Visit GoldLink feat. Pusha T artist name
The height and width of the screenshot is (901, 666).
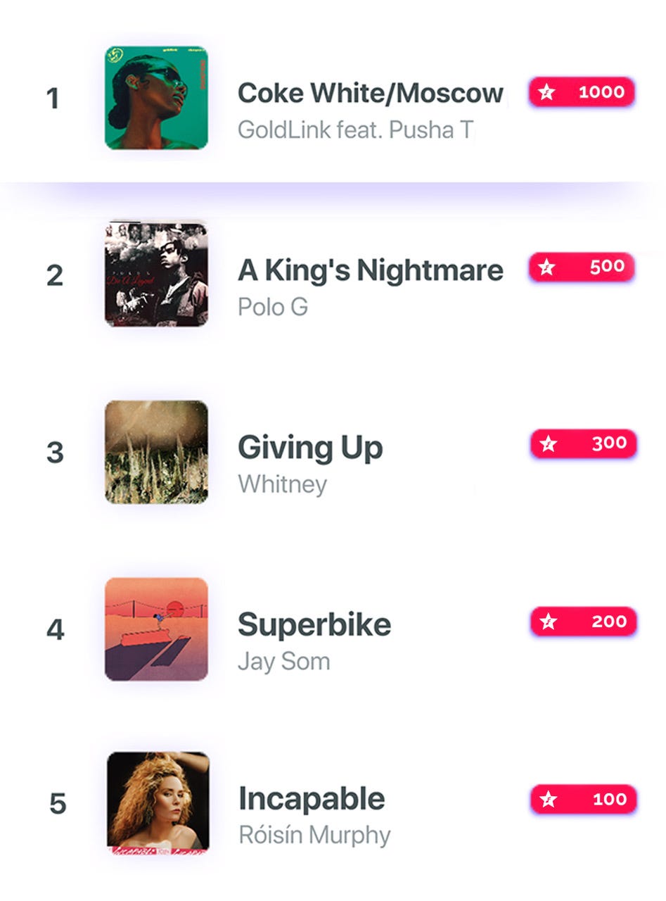(356, 130)
